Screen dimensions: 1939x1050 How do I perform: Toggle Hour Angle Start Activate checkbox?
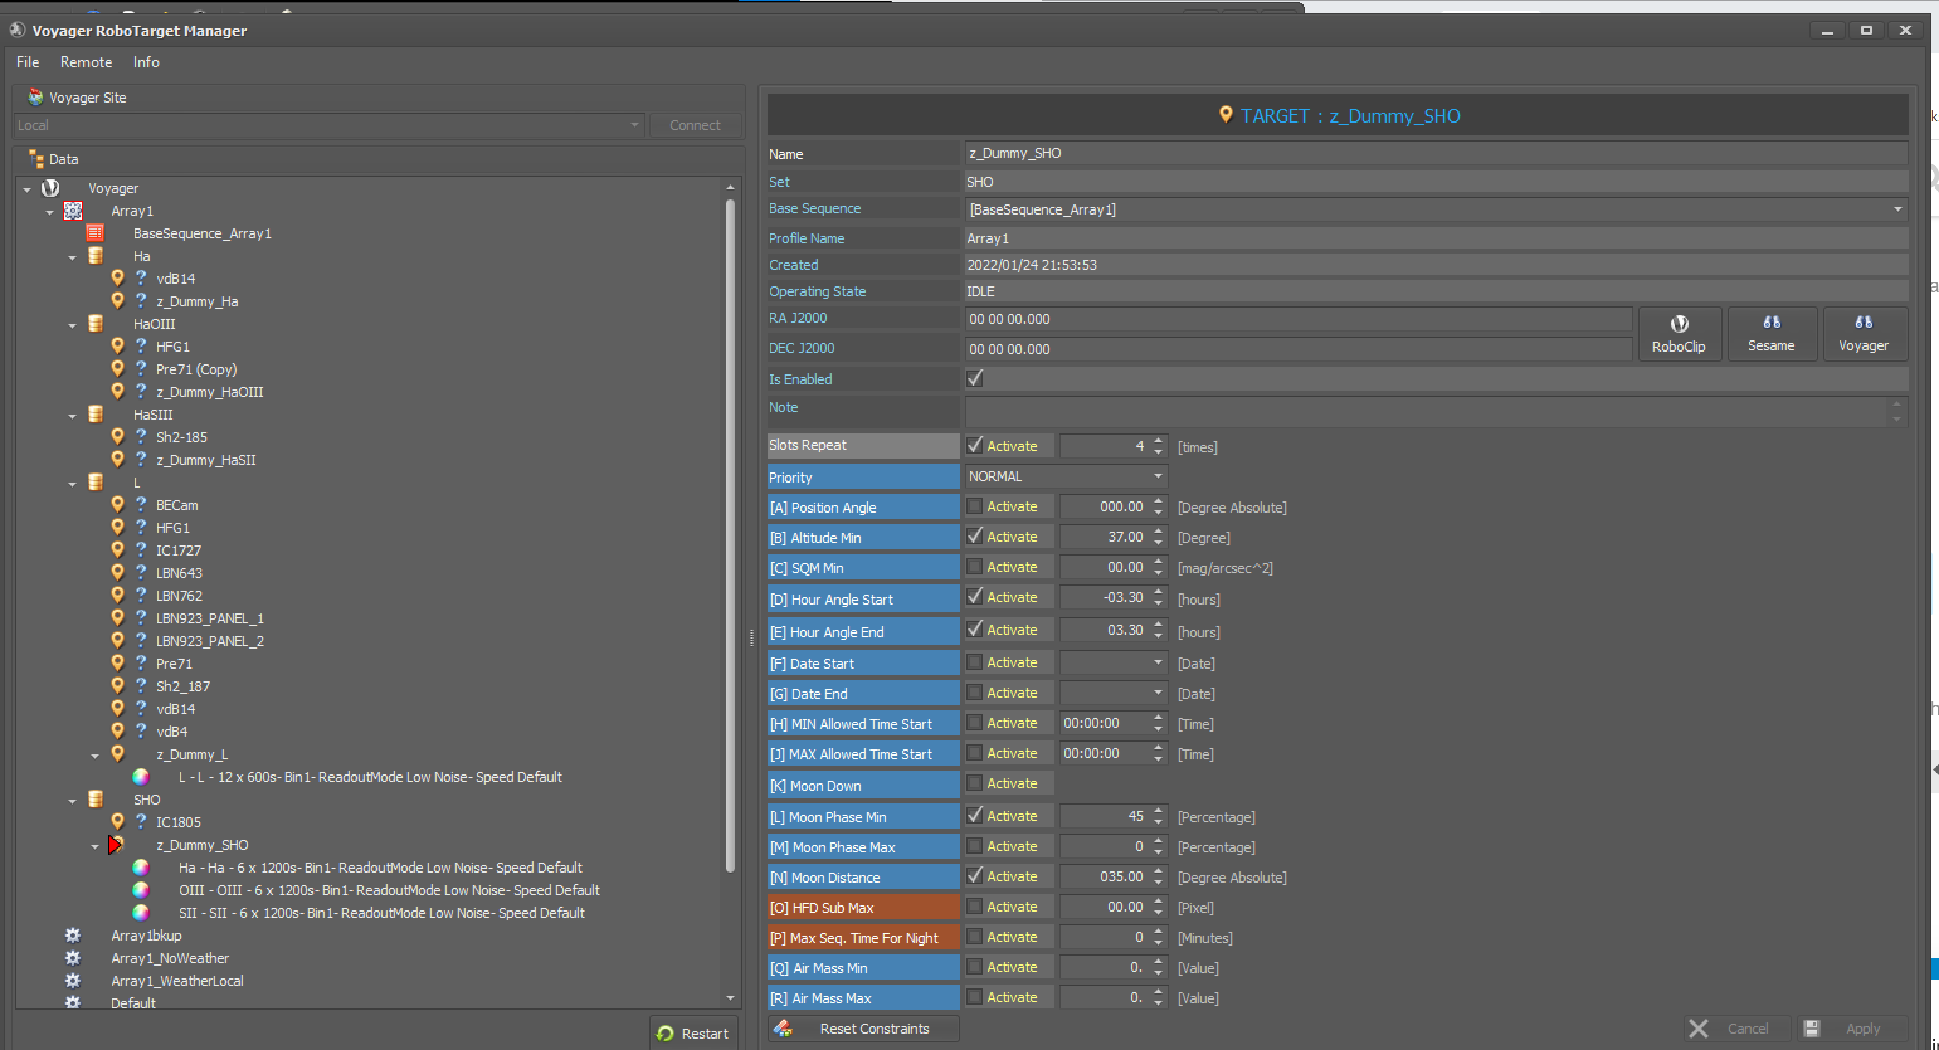tap(975, 597)
